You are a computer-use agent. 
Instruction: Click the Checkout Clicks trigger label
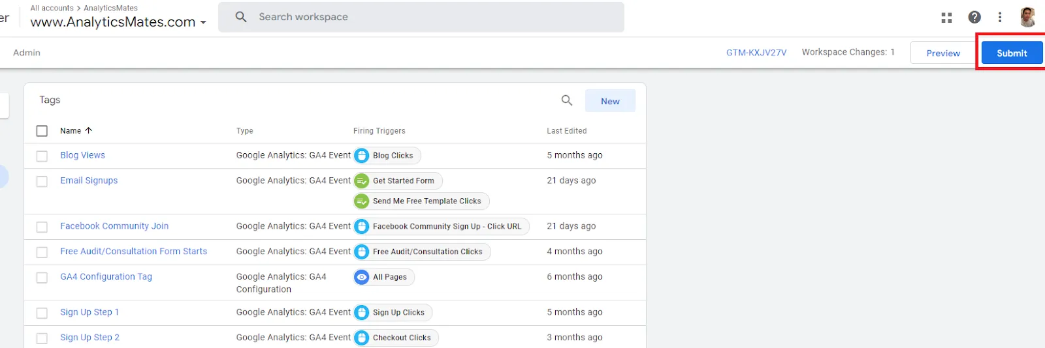(x=402, y=338)
